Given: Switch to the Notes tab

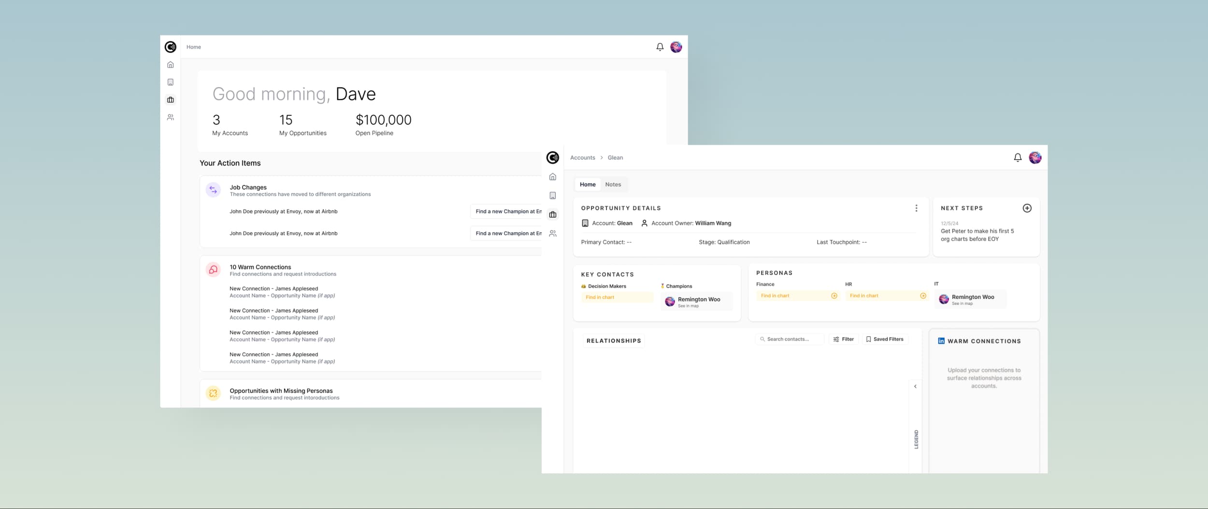Looking at the screenshot, I should 613,184.
